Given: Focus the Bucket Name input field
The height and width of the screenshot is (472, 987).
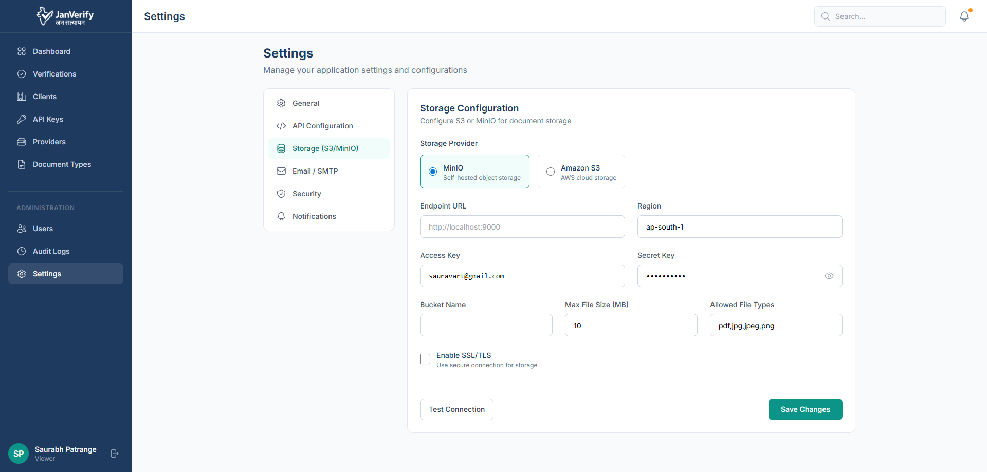Looking at the screenshot, I should coord(486,325).
